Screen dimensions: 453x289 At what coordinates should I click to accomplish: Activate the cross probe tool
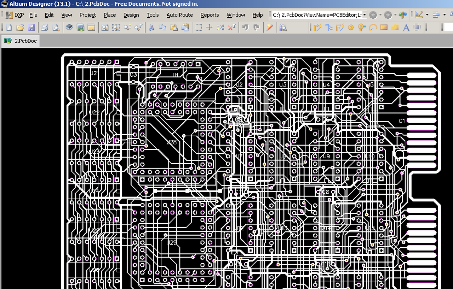pyautogui.click(x=270, y=27)
